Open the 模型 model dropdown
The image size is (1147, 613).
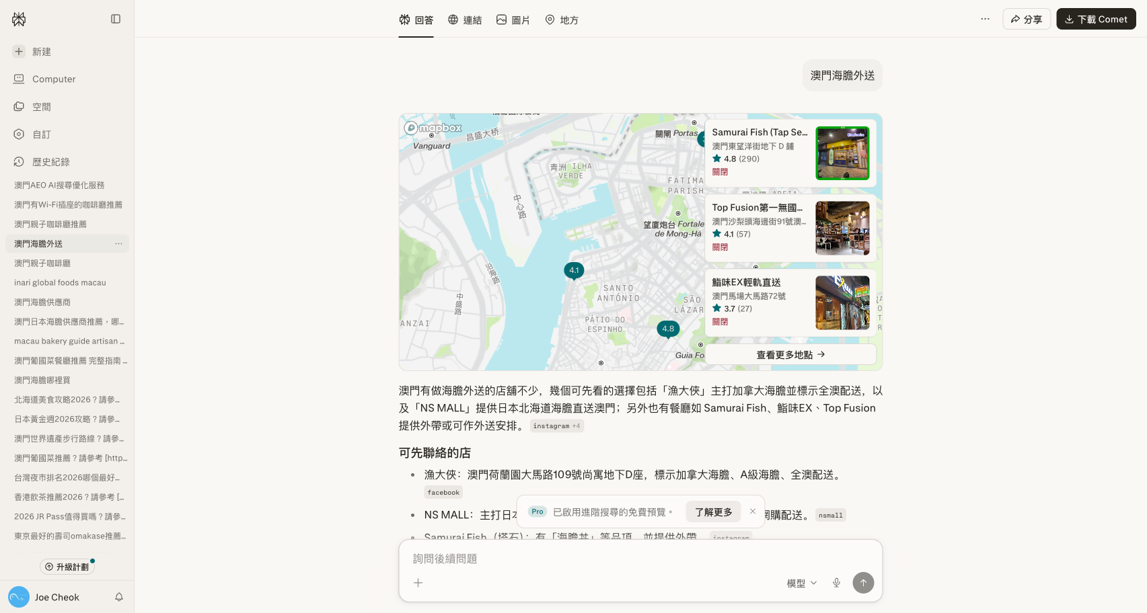(x=802, y=583)
